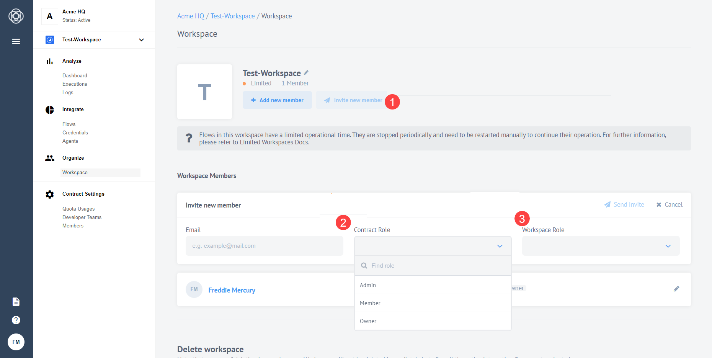The width and height of the screenshot is (712, 358).
Task: Click the help question-mark icon
Action: tap(16, 320)
